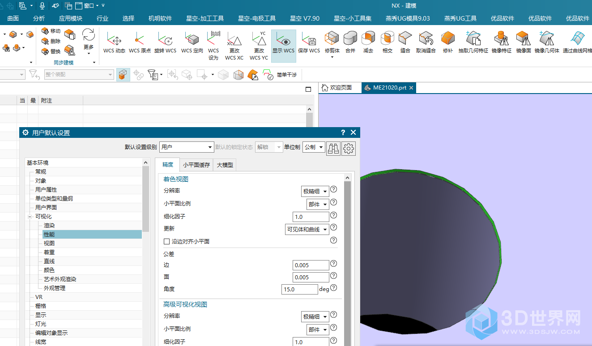Select the 旋转 WCS tool
The width and height of the screenshot is (592, 346).
point(165,43)
